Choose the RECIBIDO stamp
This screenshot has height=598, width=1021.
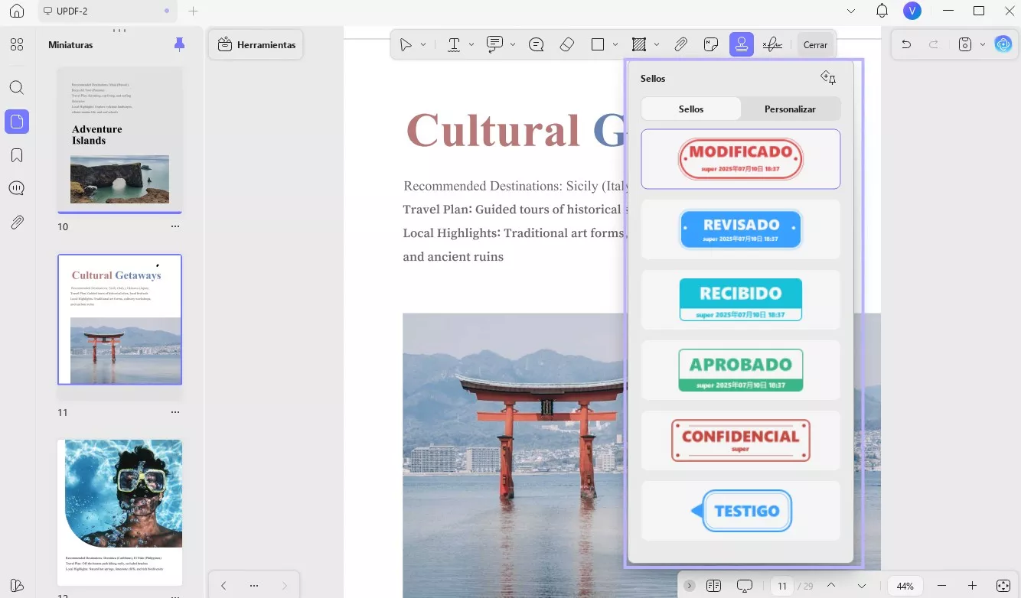click(x=741, y=300)
